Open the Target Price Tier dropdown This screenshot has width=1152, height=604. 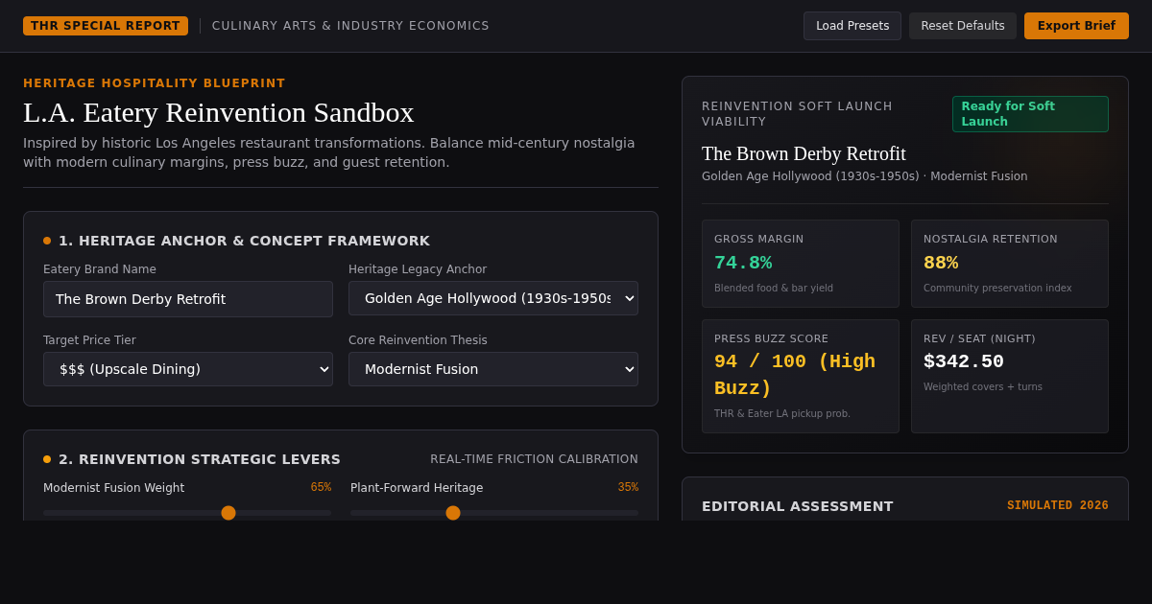click(x=188, y=369)
